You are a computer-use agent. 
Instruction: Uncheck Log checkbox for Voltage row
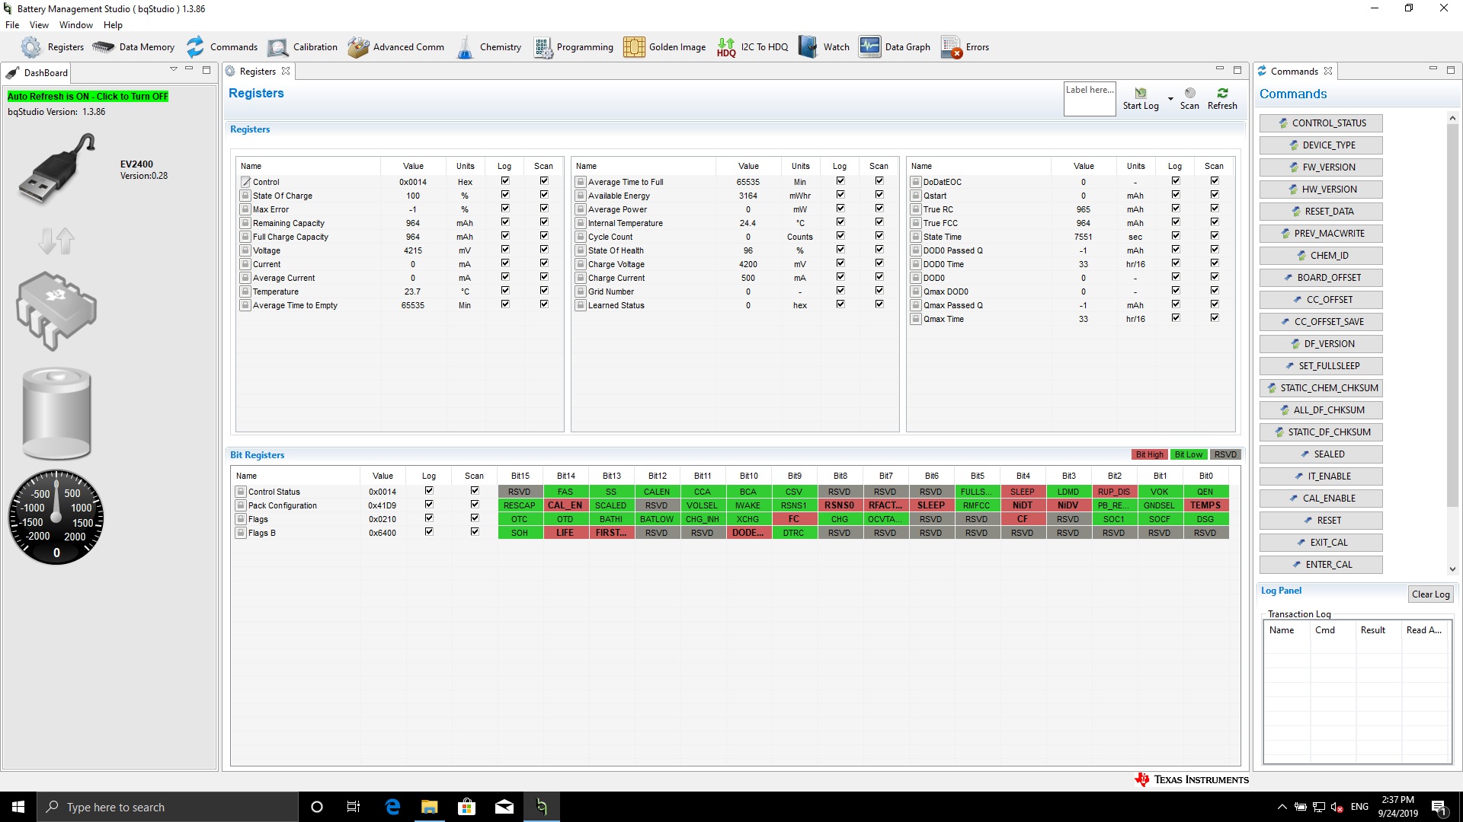click(x=504, y=250)
